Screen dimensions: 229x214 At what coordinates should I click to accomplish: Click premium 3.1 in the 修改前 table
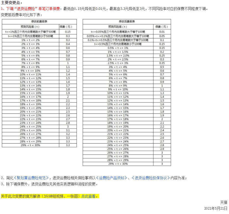[68, 130]
